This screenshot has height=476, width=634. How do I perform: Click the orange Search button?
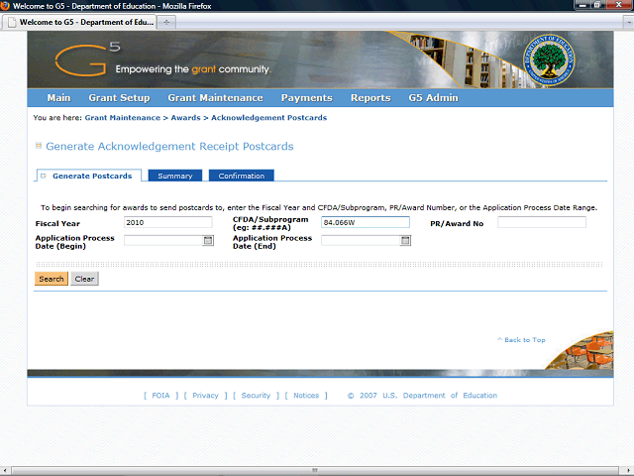click(52, 279)
